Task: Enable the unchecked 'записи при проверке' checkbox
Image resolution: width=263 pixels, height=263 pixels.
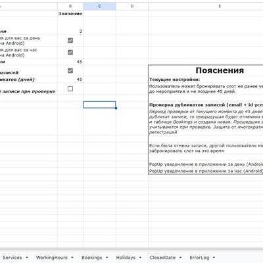Action: pyautogui.click(x=70, y=89)
